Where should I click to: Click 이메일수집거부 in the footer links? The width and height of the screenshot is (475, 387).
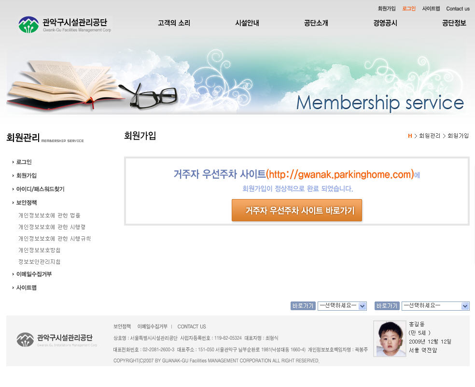click(x=153, y=326)
